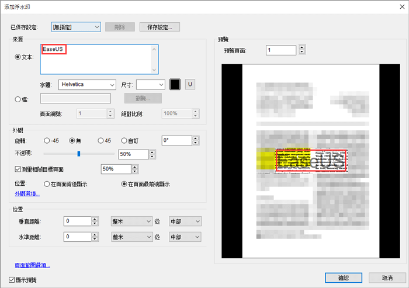The height and width of the screenshot is (288, 409).
Task: Close the 添加浮水印 dialog
Action: click(x=402, y=7)
